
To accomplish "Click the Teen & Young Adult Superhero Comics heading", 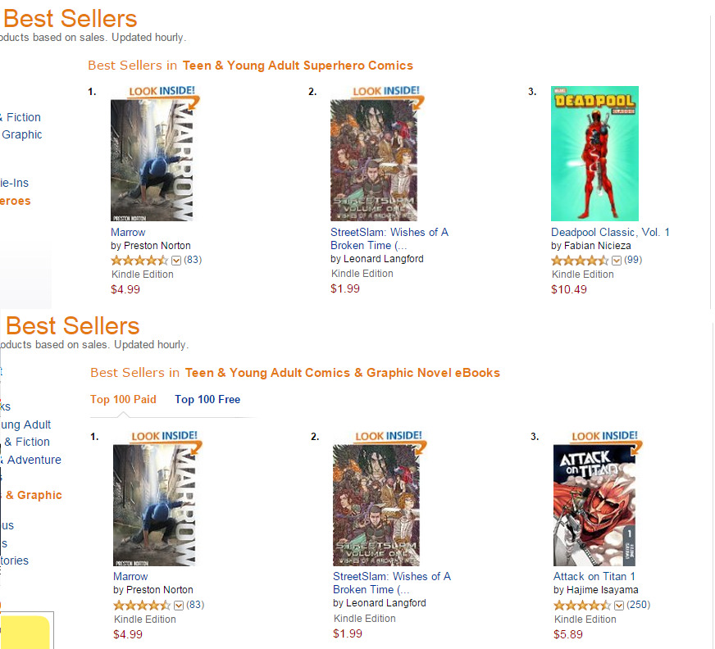I will click(x=298, y=66).
